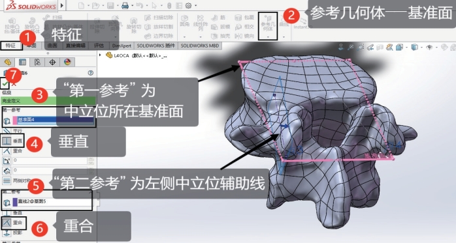Switch to the 评估 evaluate tab
Viewport: 456px width, 243px height.
[99, 46]
